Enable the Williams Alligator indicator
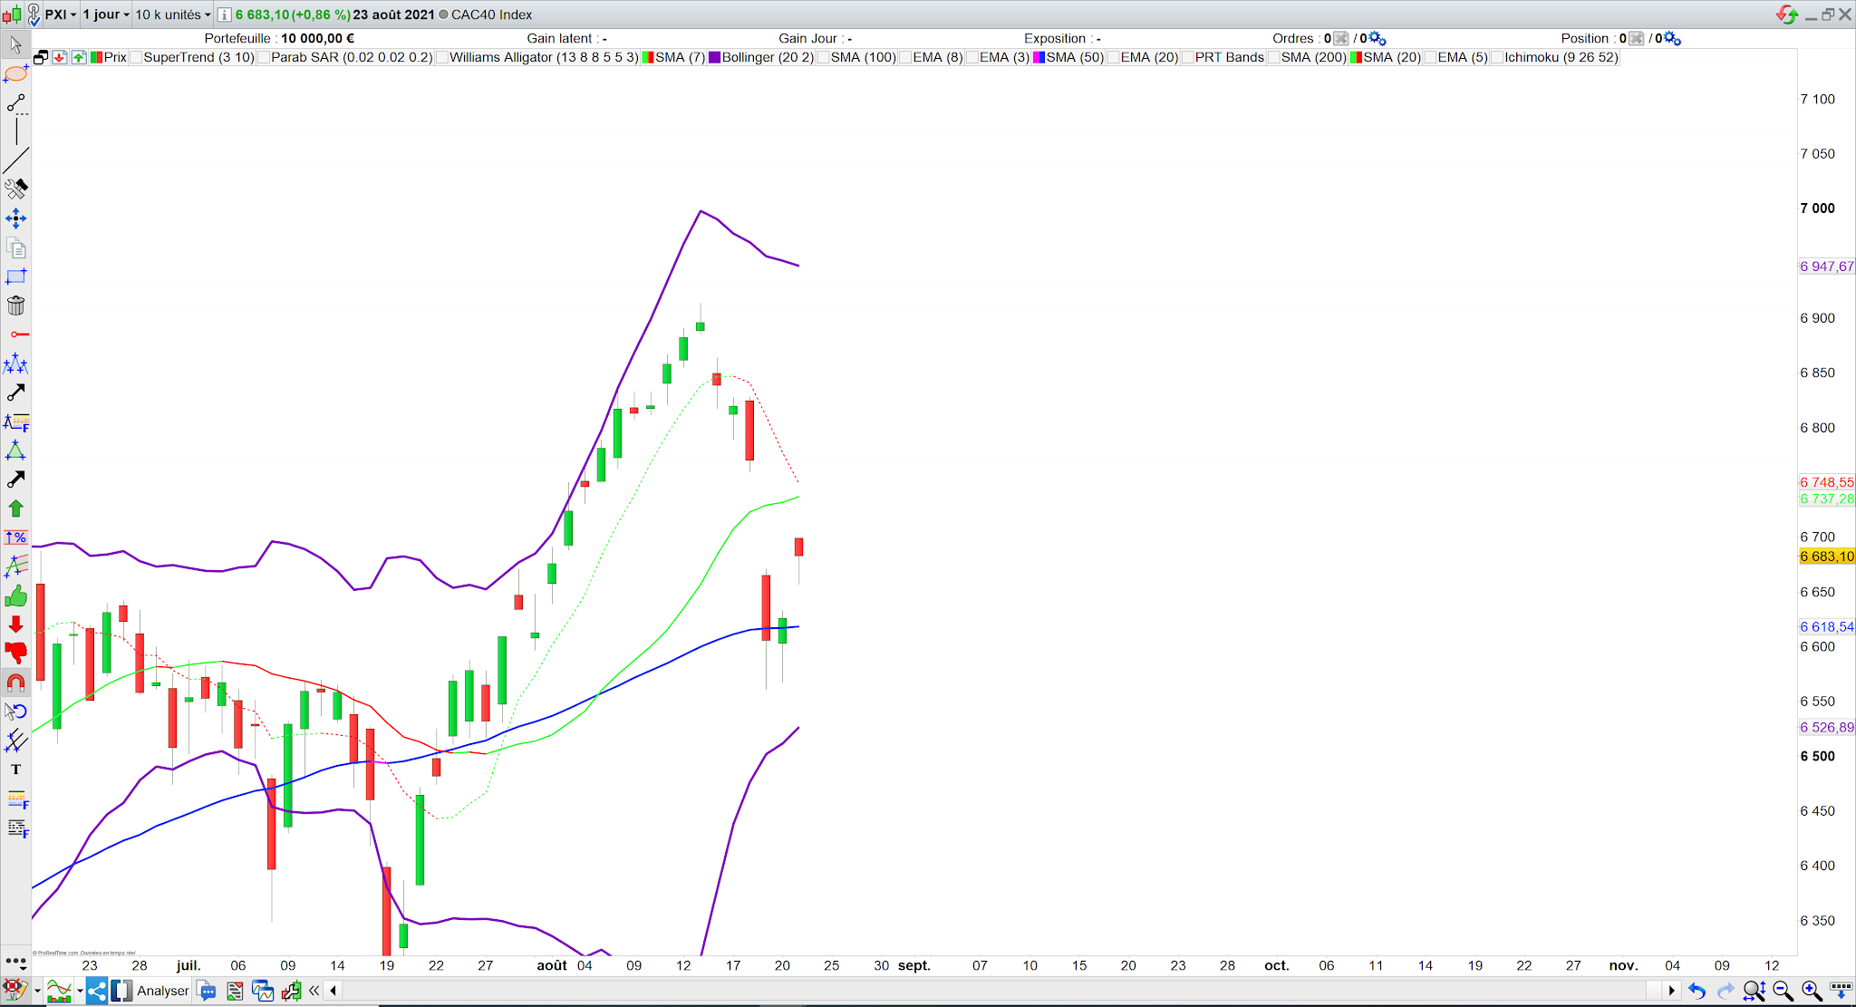 (x=442, y=57)
